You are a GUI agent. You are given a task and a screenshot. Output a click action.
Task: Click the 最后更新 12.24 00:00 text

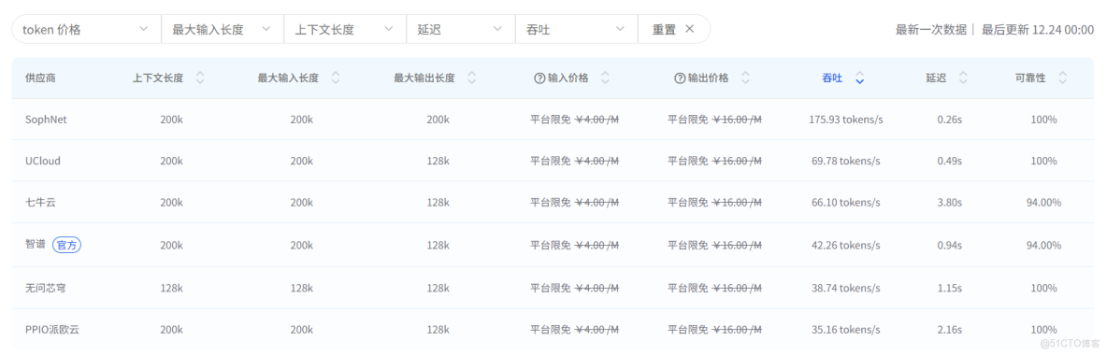point(1038,29)
